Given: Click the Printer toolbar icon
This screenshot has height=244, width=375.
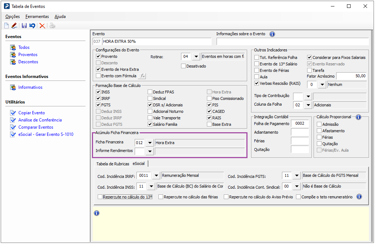Looking at the screenshot, I should pos(52,26).
